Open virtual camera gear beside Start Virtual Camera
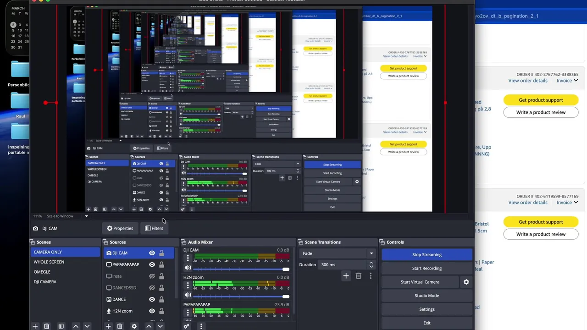The width and height of the screenshot is (587, 330). click(x=466, y=282)
